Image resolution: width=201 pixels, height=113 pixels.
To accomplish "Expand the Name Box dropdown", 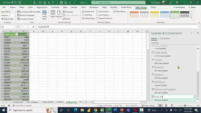I will (x=14, y=27).
